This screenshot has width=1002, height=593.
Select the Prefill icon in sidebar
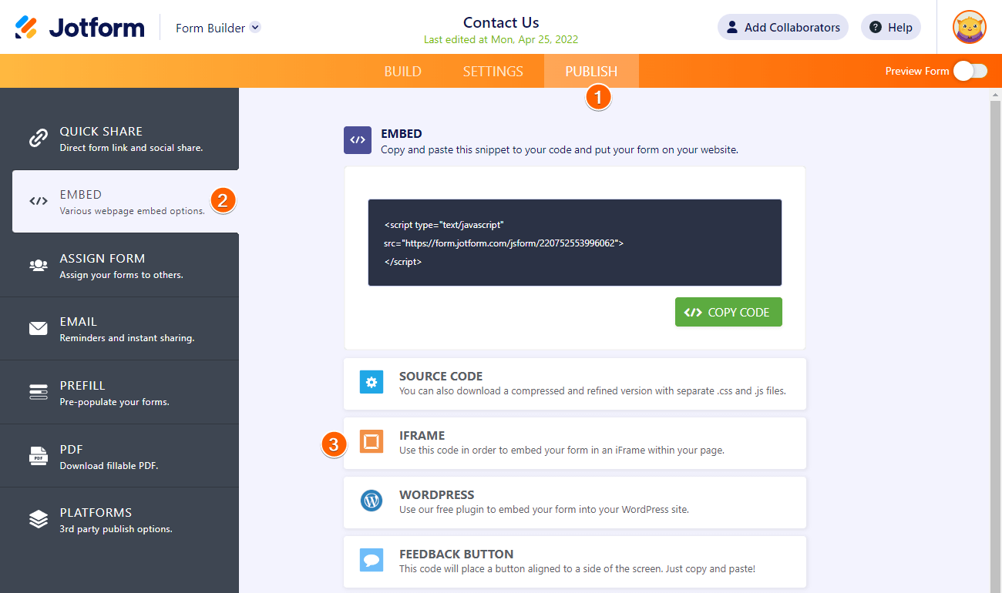tap(38, 392)
